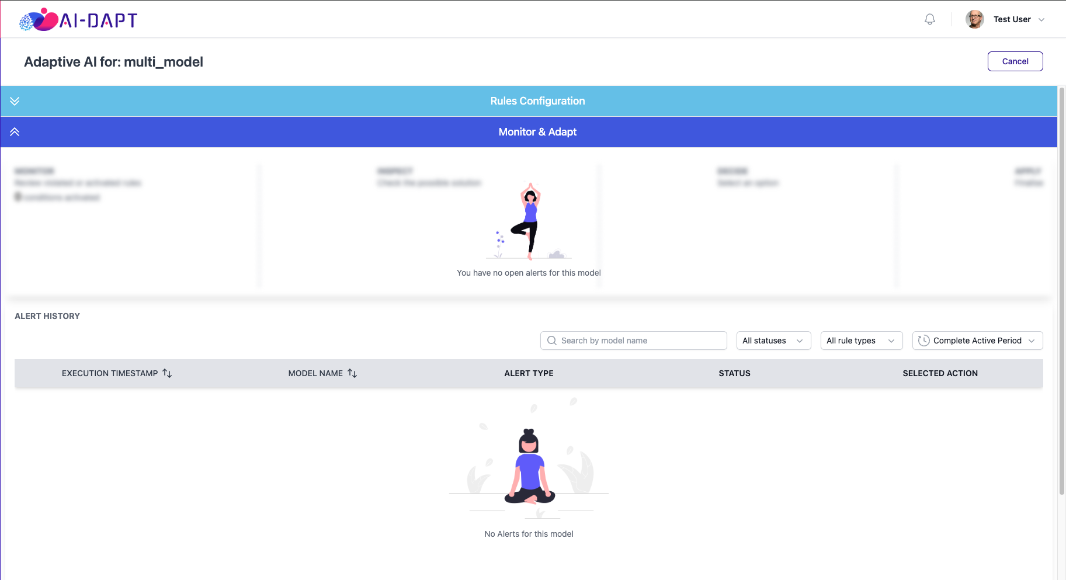Screen dimensions: 1066x580
Task: Click the AI-DAPT logo
Action: pos(78,20)
